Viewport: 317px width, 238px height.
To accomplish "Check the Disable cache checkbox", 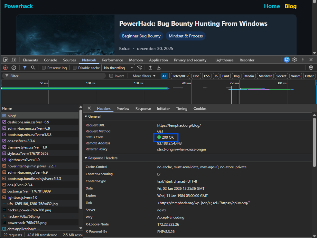I will coord(75,68).
